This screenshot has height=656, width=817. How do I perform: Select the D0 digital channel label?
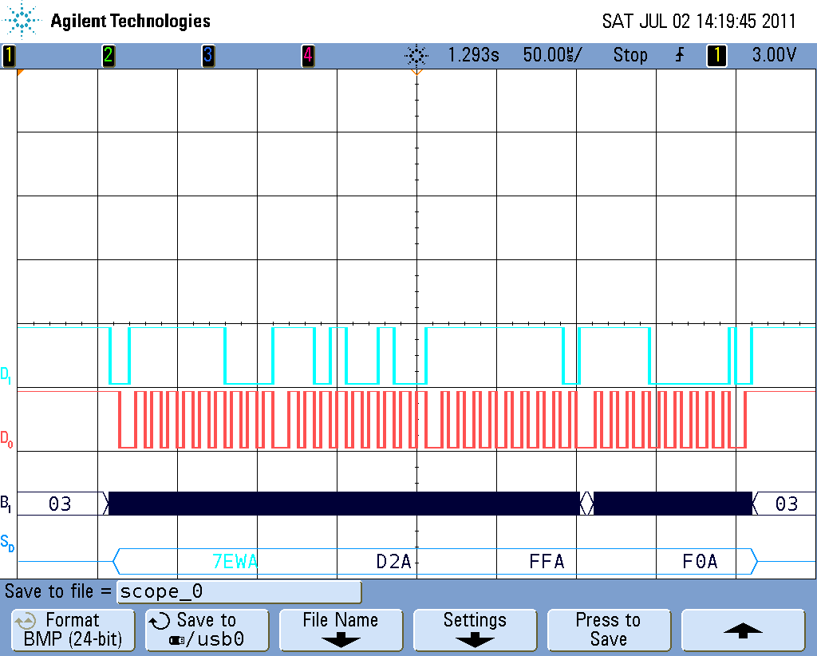(6, 438)
